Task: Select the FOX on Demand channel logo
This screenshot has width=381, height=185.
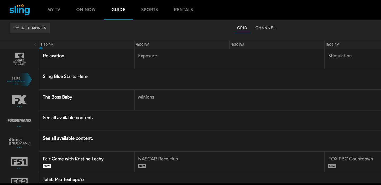Action: (19, 121)
